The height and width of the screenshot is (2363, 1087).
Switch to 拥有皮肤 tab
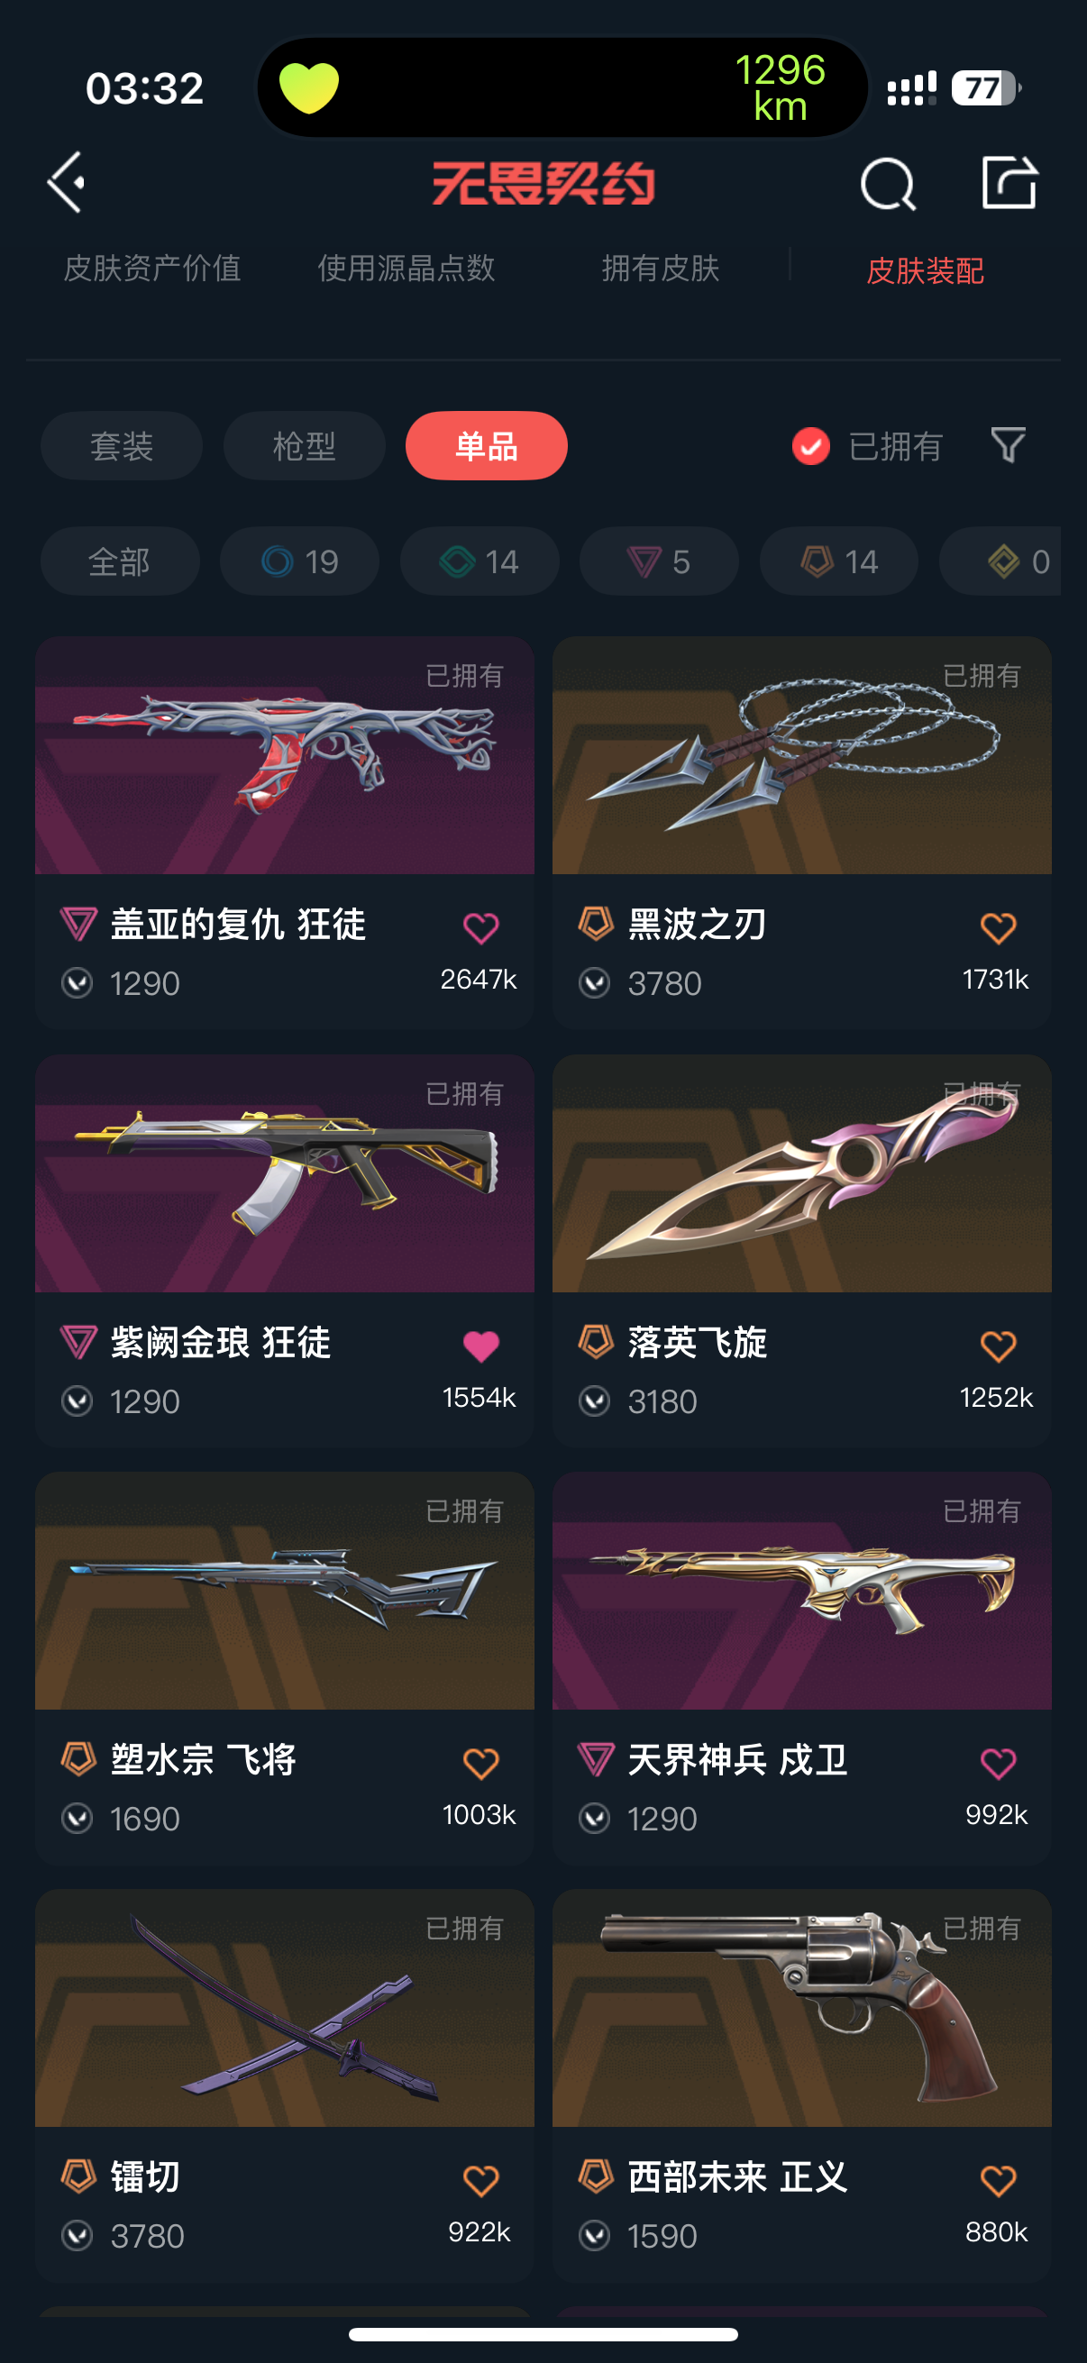tap(661, 268)
